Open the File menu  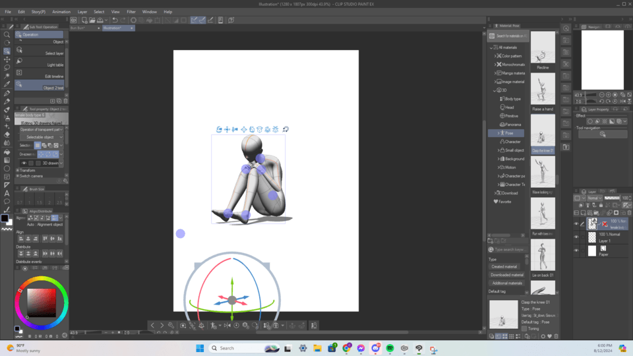(8, 12)
